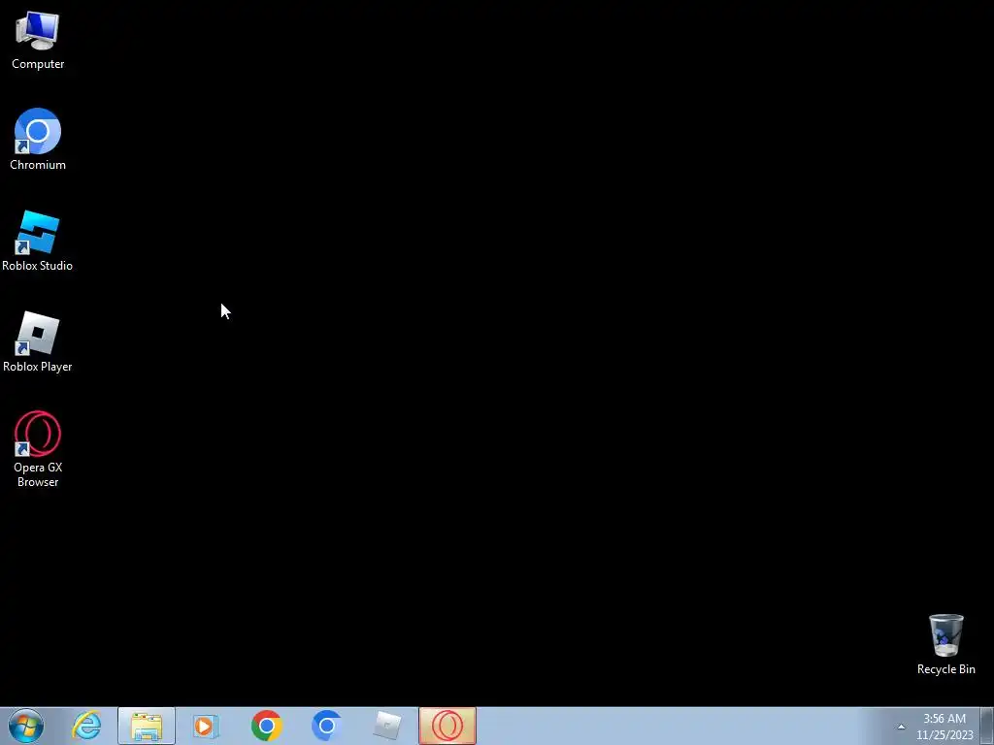The width and height of the screenshot is (994, 745).
Task: Click the "Roblox Studio" icon label text
Action: coord(38,266)
